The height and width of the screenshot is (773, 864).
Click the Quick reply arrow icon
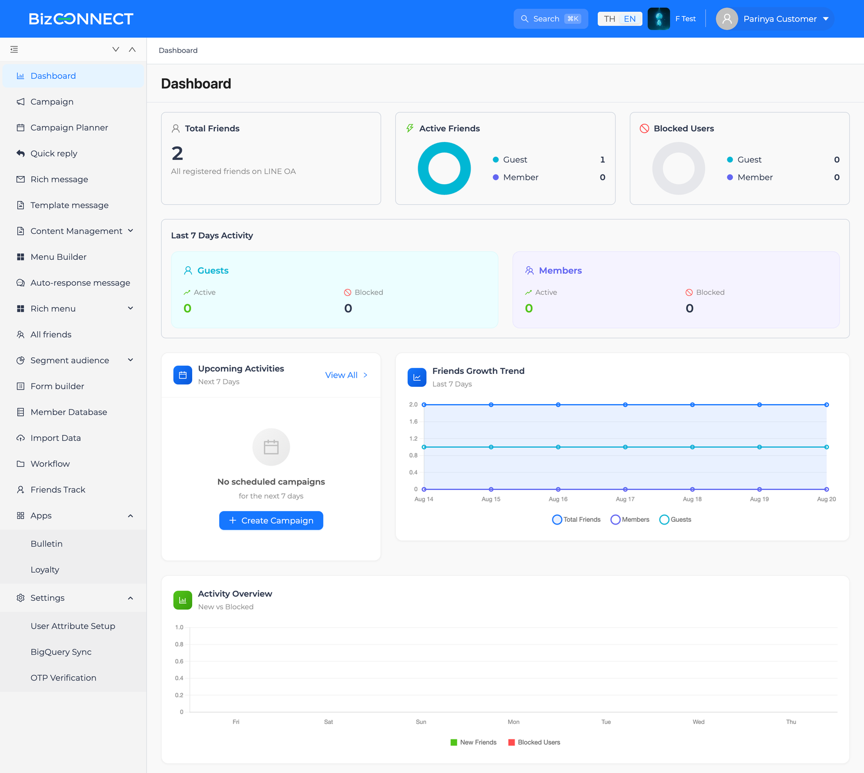[x=21, y=153]
